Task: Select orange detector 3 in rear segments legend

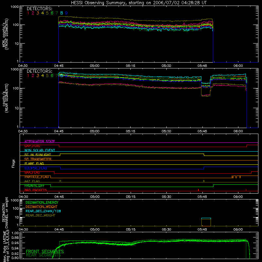Action: [x=38, y=76]
